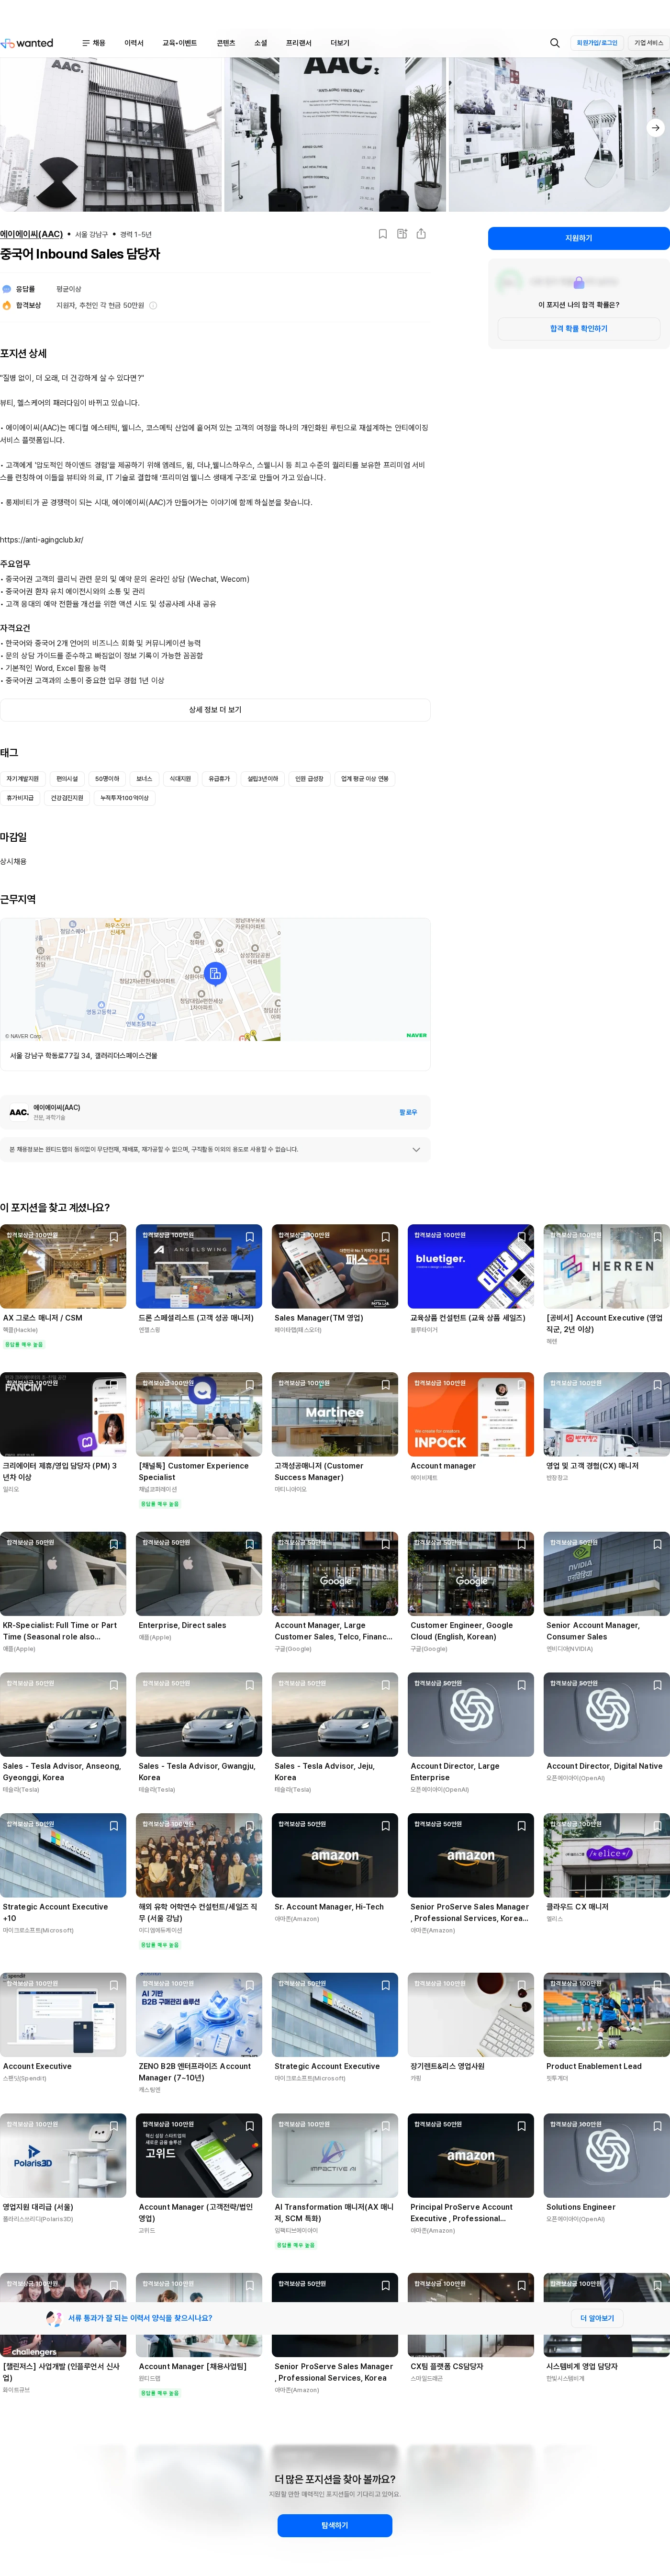Select the 누적투자100억이상 tag
Image resolution: width=670 pixels, height=2576 pixels.
124,798
